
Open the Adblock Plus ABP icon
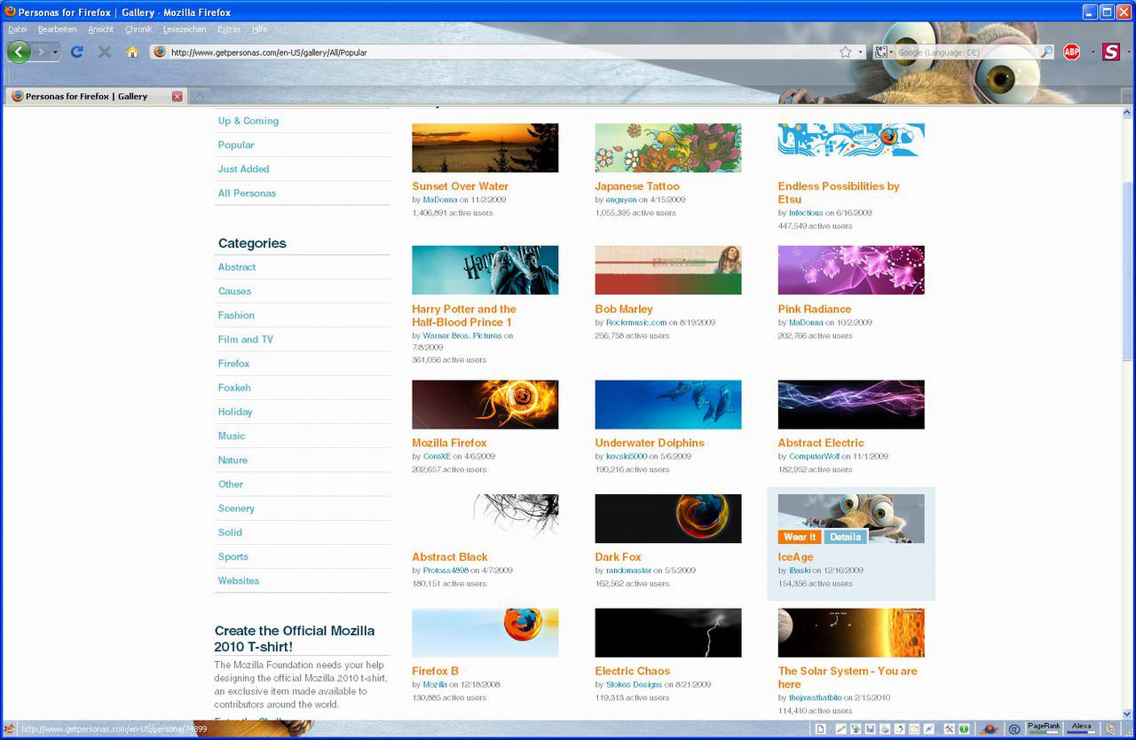(x=1071, y=52)
